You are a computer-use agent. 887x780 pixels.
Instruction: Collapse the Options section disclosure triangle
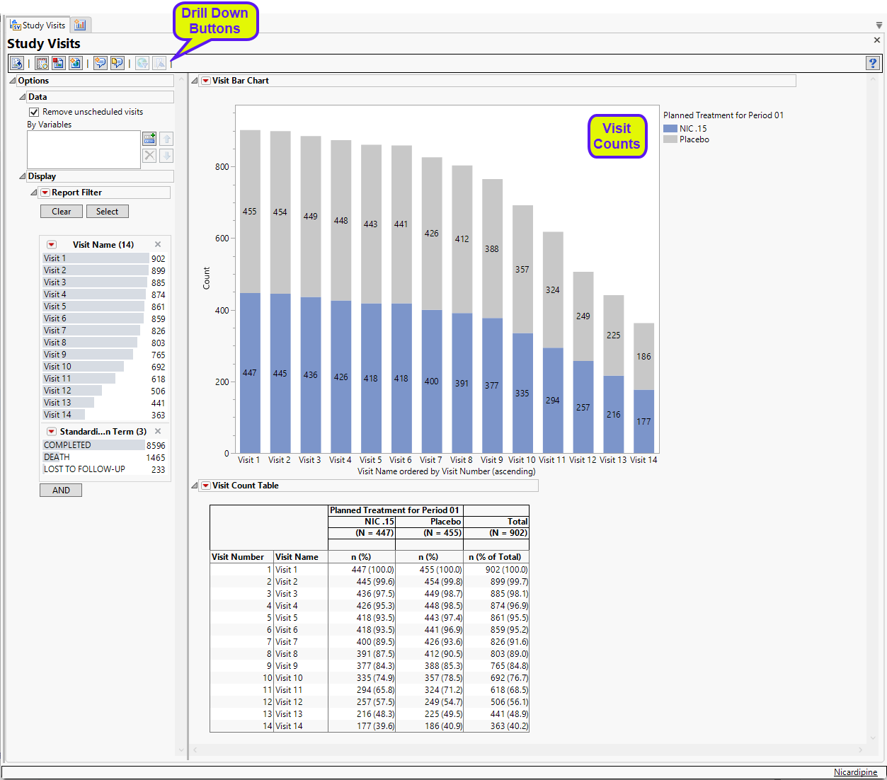tap(13, 81)
